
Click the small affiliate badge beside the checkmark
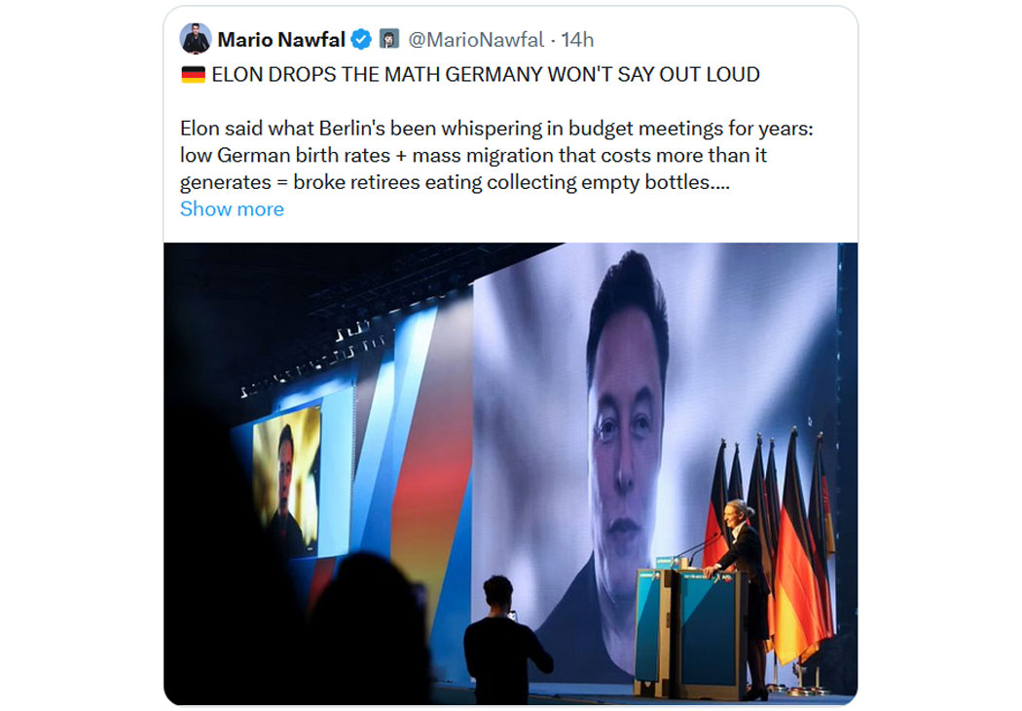click(388, 39)
